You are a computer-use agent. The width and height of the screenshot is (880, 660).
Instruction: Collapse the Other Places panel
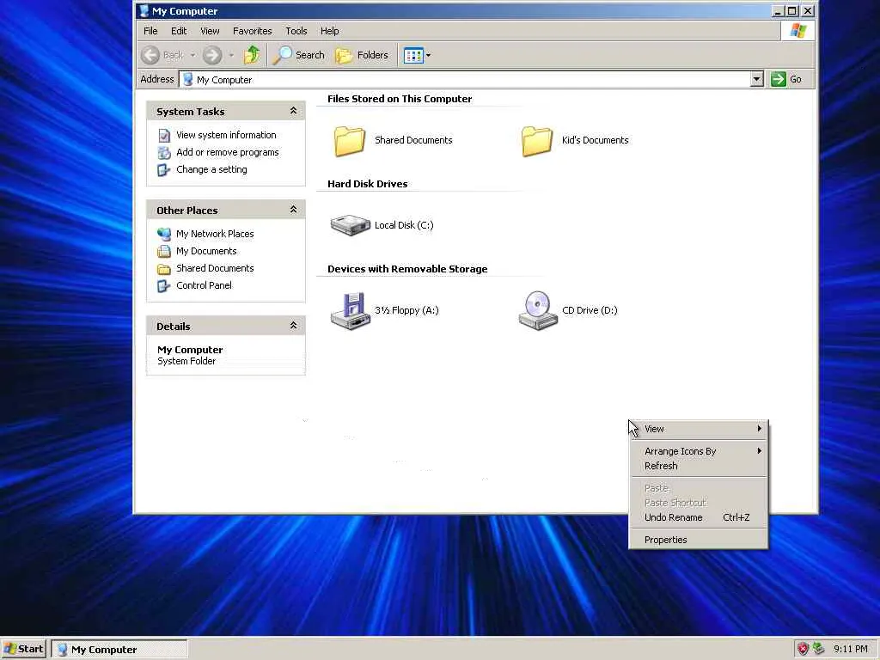pyautogui.click(x=293, y=210)
